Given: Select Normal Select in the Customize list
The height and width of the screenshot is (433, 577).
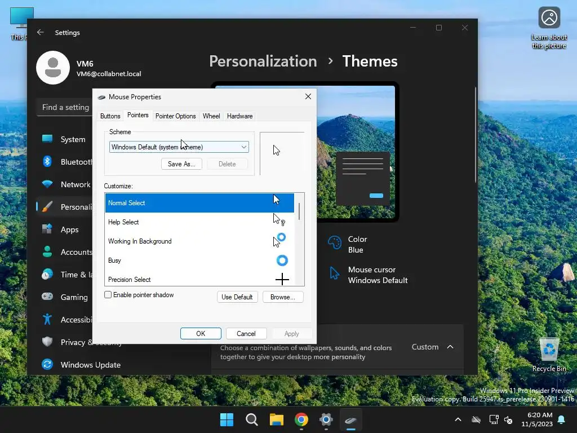Looking at the screenshot, I should pyautogui.click(x=199, y=203).
